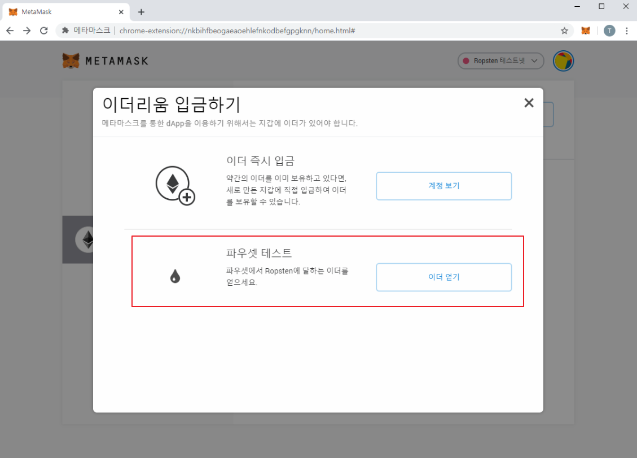Open the Chrome profile avatar
637x458 pixels.
609,30
